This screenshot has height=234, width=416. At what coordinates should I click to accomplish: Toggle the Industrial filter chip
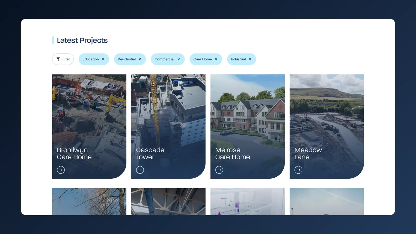pyautogui.click(x=238, y=59)
